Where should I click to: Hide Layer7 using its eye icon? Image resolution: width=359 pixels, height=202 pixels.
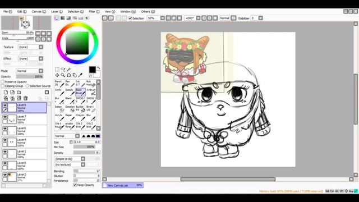(x=5, y=117)
